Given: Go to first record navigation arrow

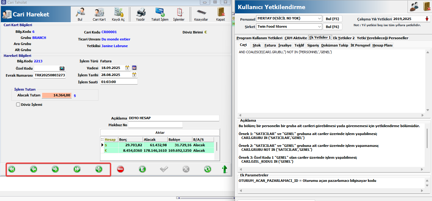Looking at the screenshot, I should (12, 169).
